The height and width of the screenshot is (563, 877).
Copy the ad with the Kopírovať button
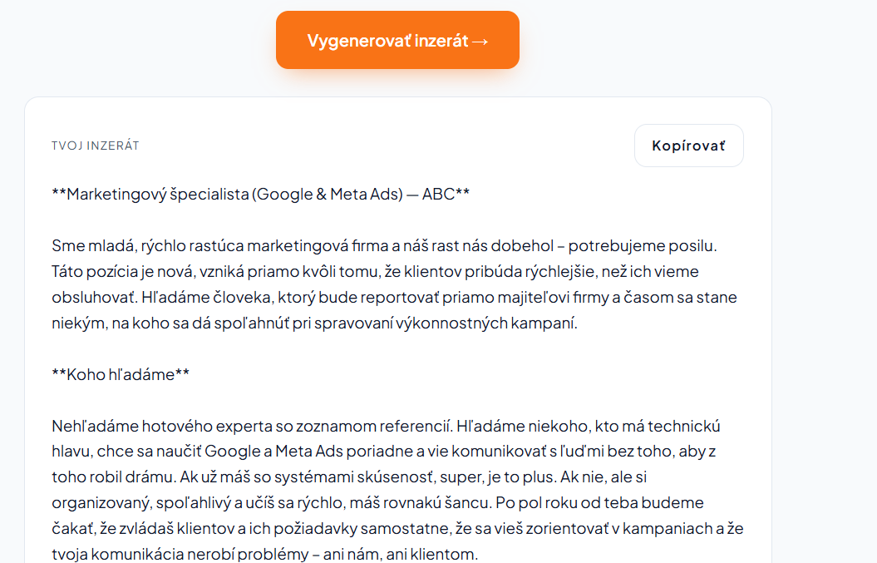coord(689,146)
